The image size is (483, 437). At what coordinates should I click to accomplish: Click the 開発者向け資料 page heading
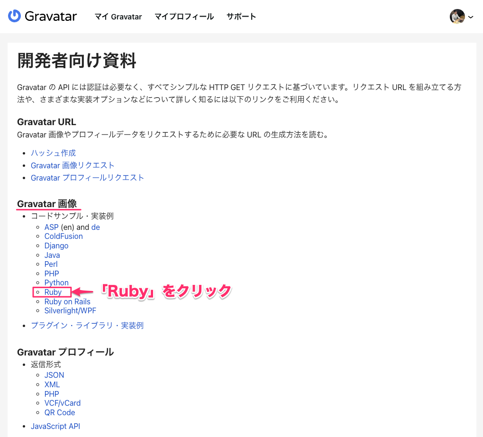77,60
